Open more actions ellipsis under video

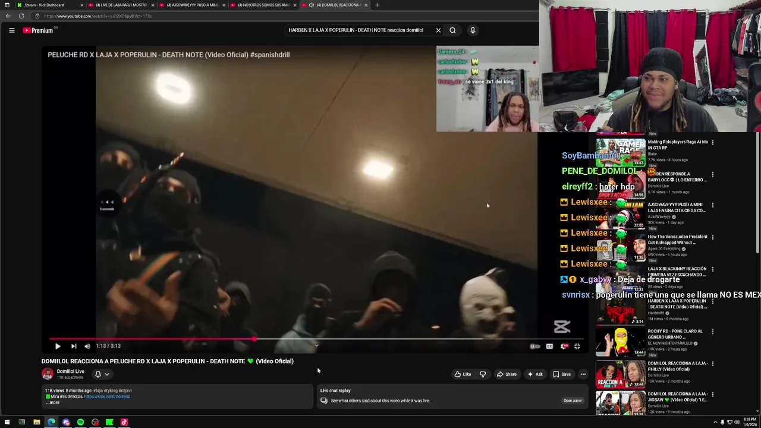pos(583,374)
